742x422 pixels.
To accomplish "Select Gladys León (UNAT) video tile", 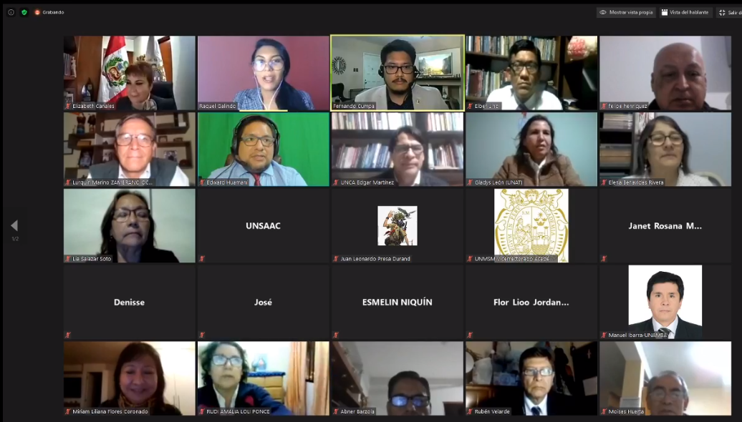I will pyautogui.click(x=531, y=149).
